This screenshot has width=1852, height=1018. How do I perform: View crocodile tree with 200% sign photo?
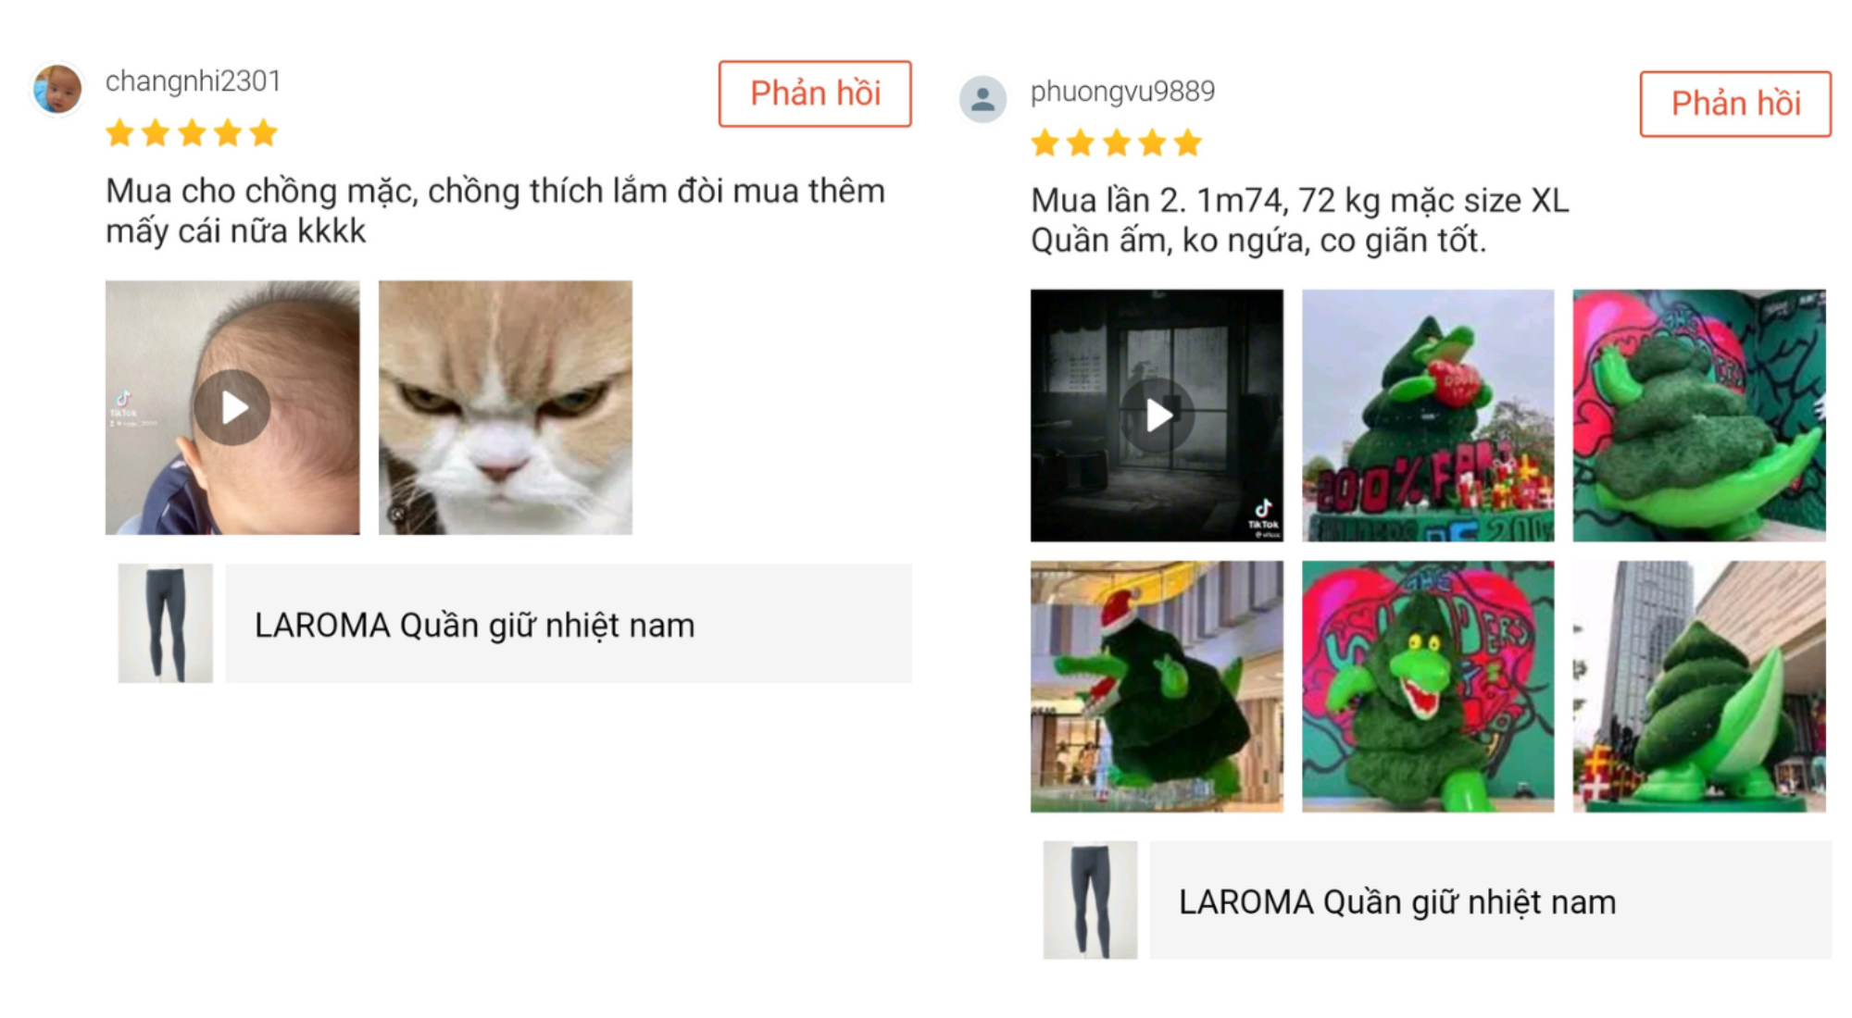[1428, 416]
